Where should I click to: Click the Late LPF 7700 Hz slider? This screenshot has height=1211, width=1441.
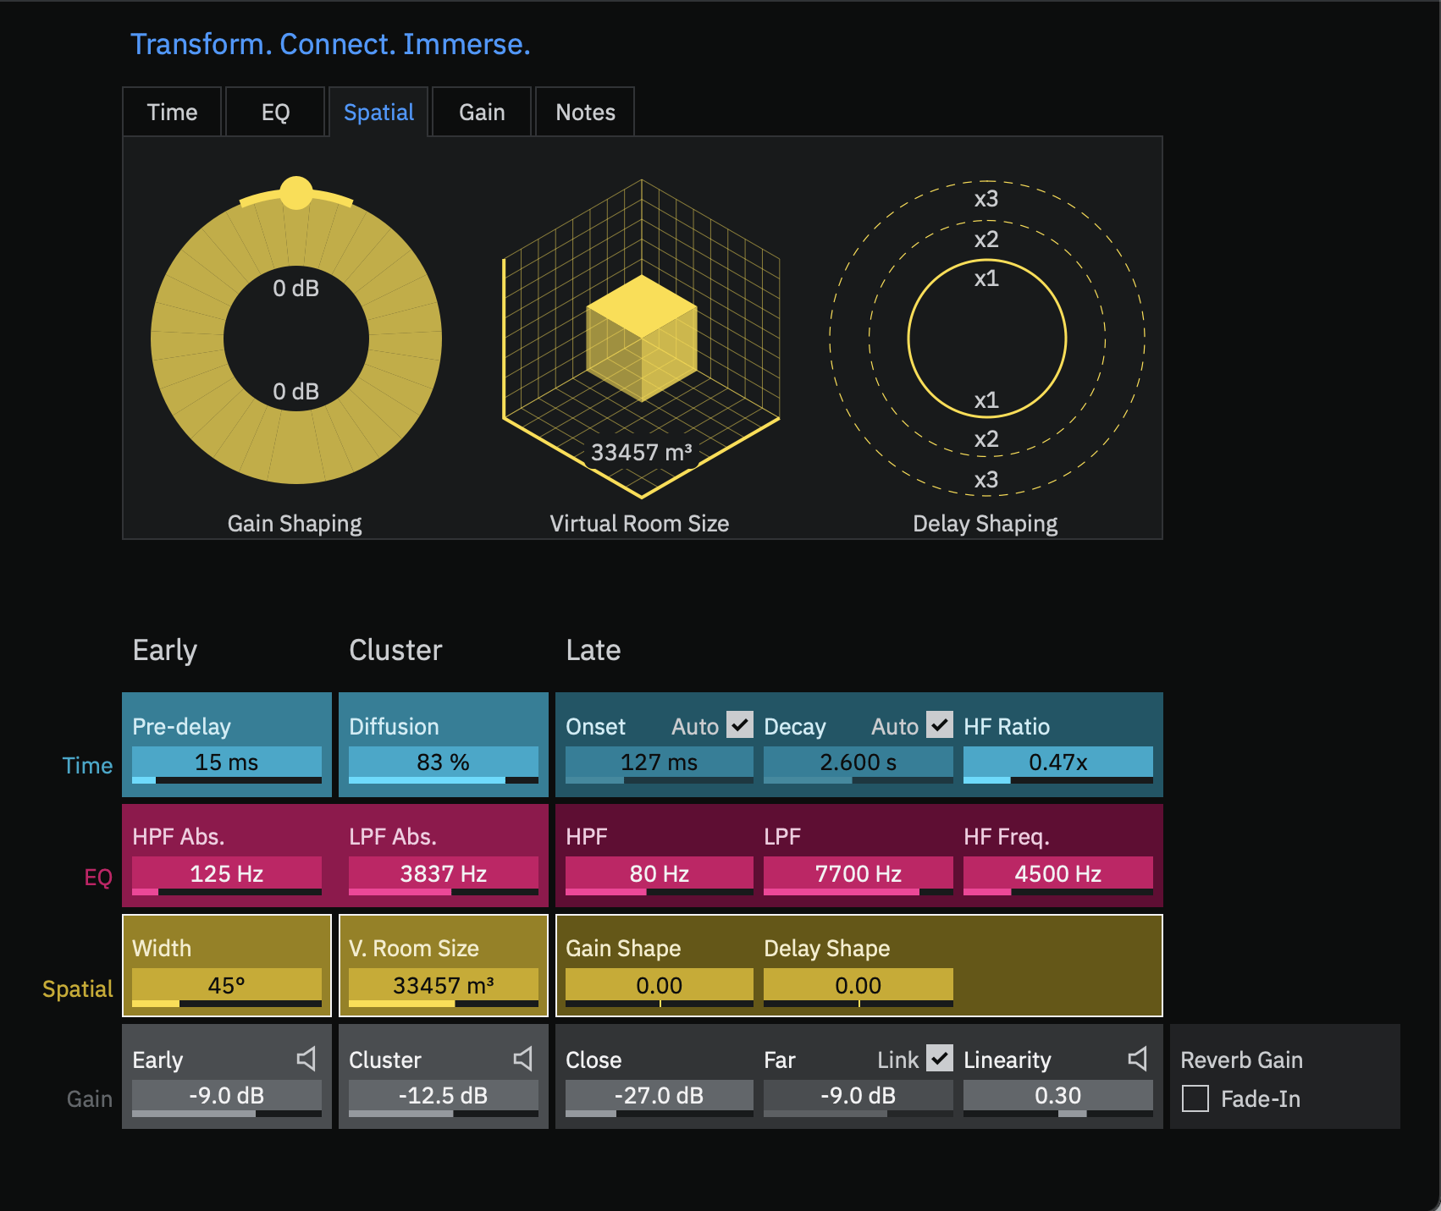point(859,875)
